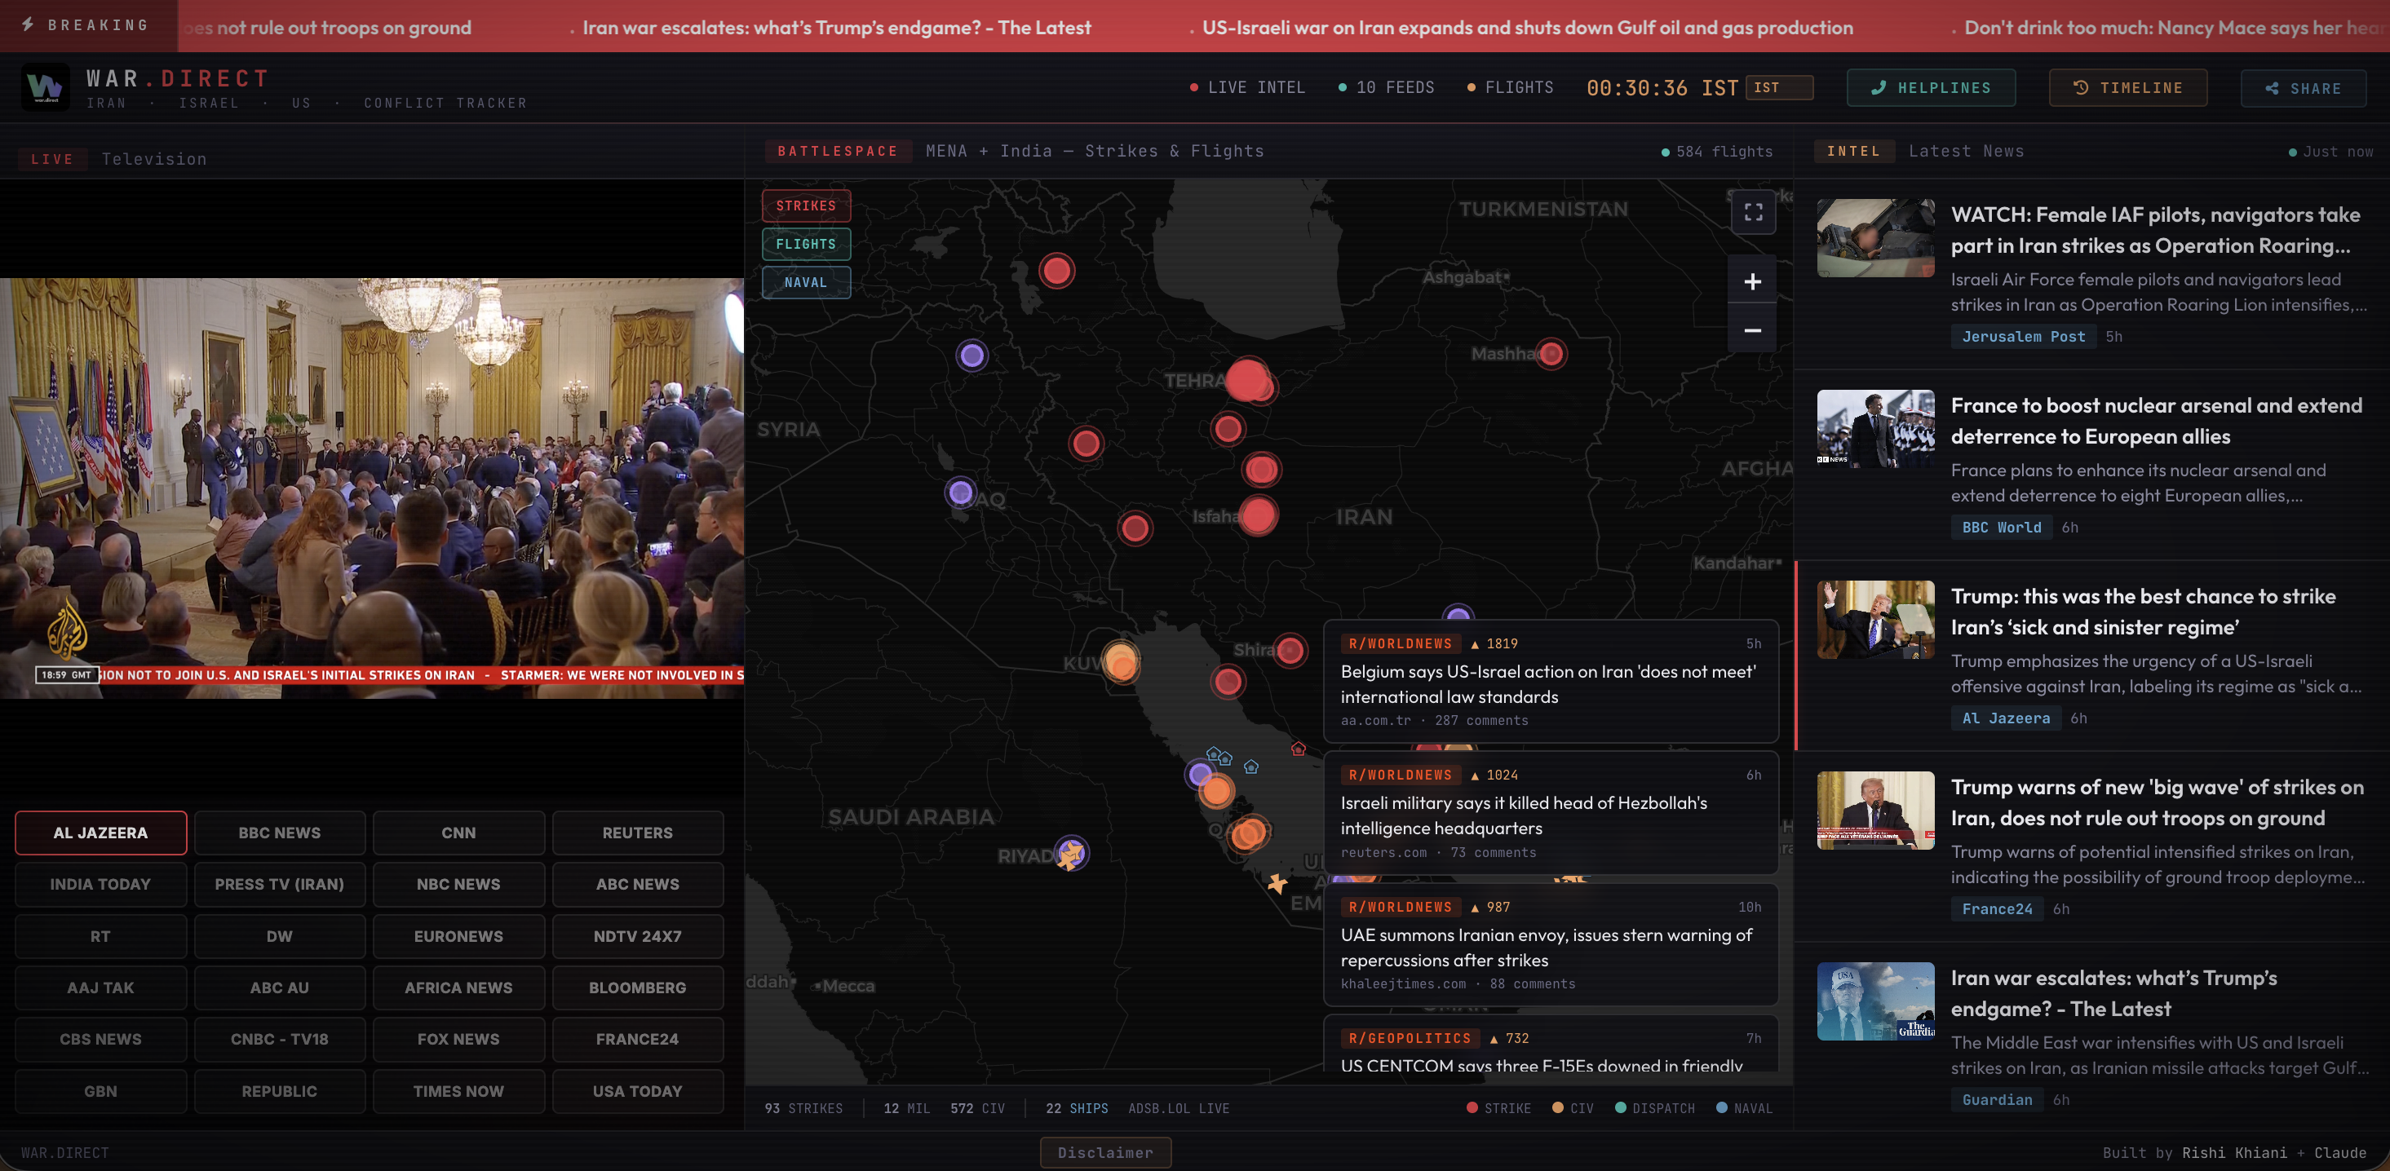Screen dimensions: 2390x1171
Task: Open the TIMELINE view
Action: pos(2127,88)
